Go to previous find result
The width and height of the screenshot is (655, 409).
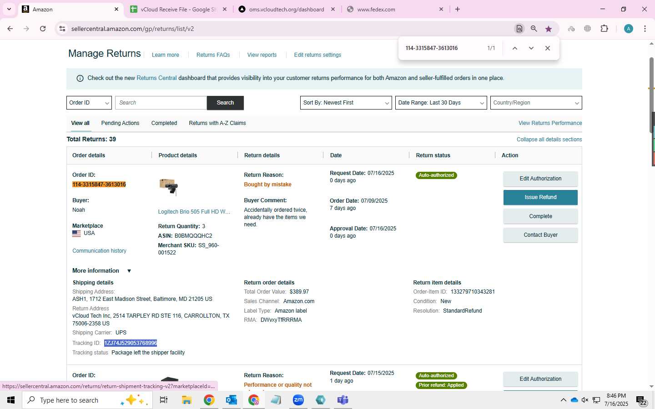point(515,48)
